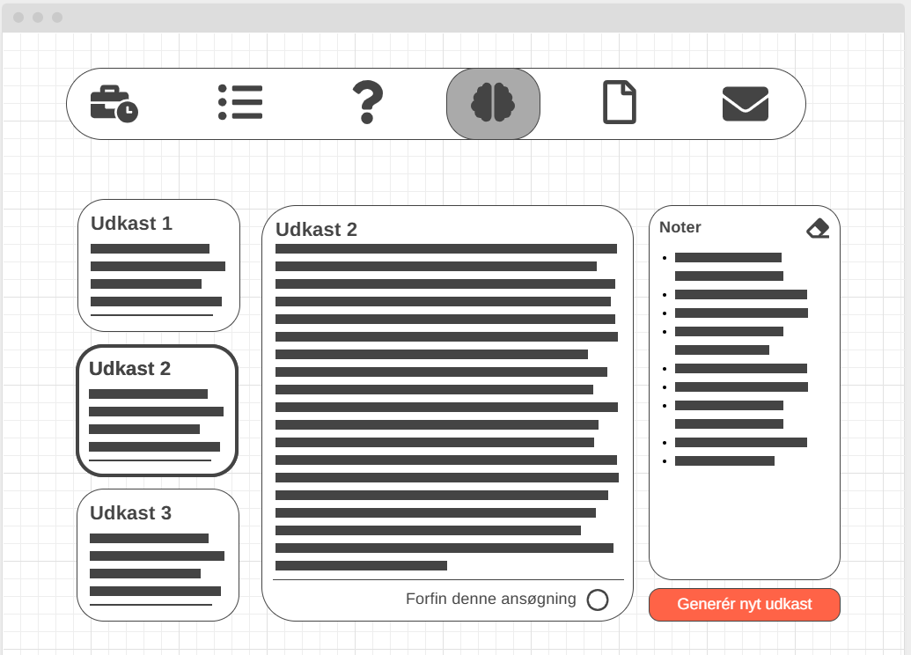
Task: Click the Forfin denne ansøgning label text
Action: (x=490, y=600)
